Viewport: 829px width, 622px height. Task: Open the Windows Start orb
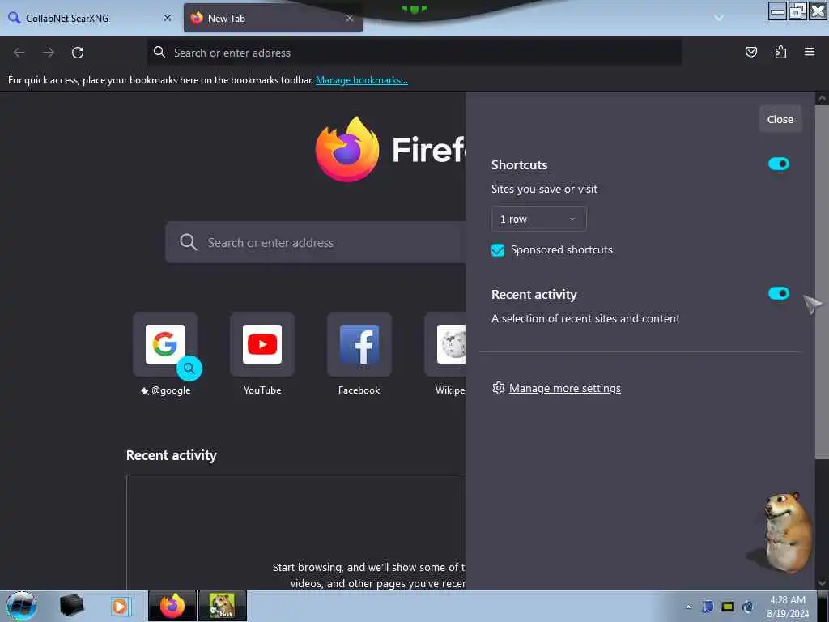click(21, 606)
